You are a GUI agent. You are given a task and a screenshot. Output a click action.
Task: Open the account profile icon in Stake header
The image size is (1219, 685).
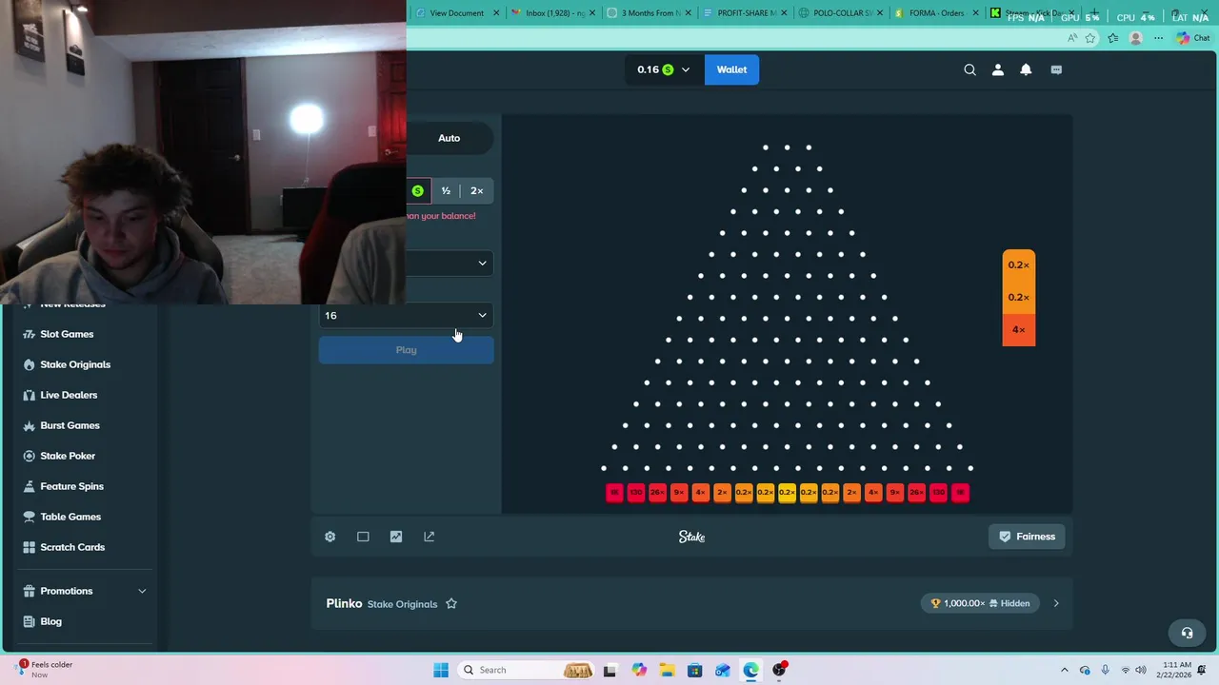(998, 69)
